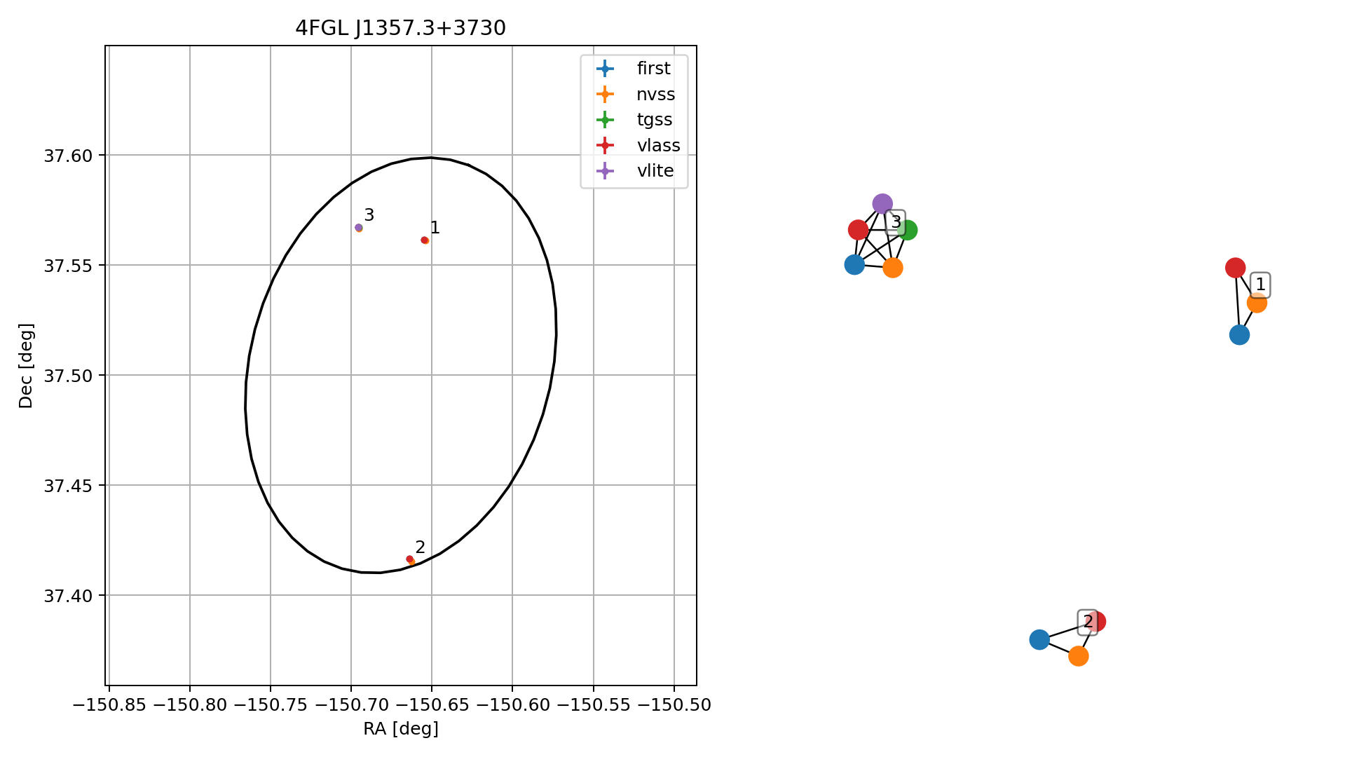Click the 'RA [deg]' axis label
The width and height of the screenshot is (1345, 757).
click(401, 729)
